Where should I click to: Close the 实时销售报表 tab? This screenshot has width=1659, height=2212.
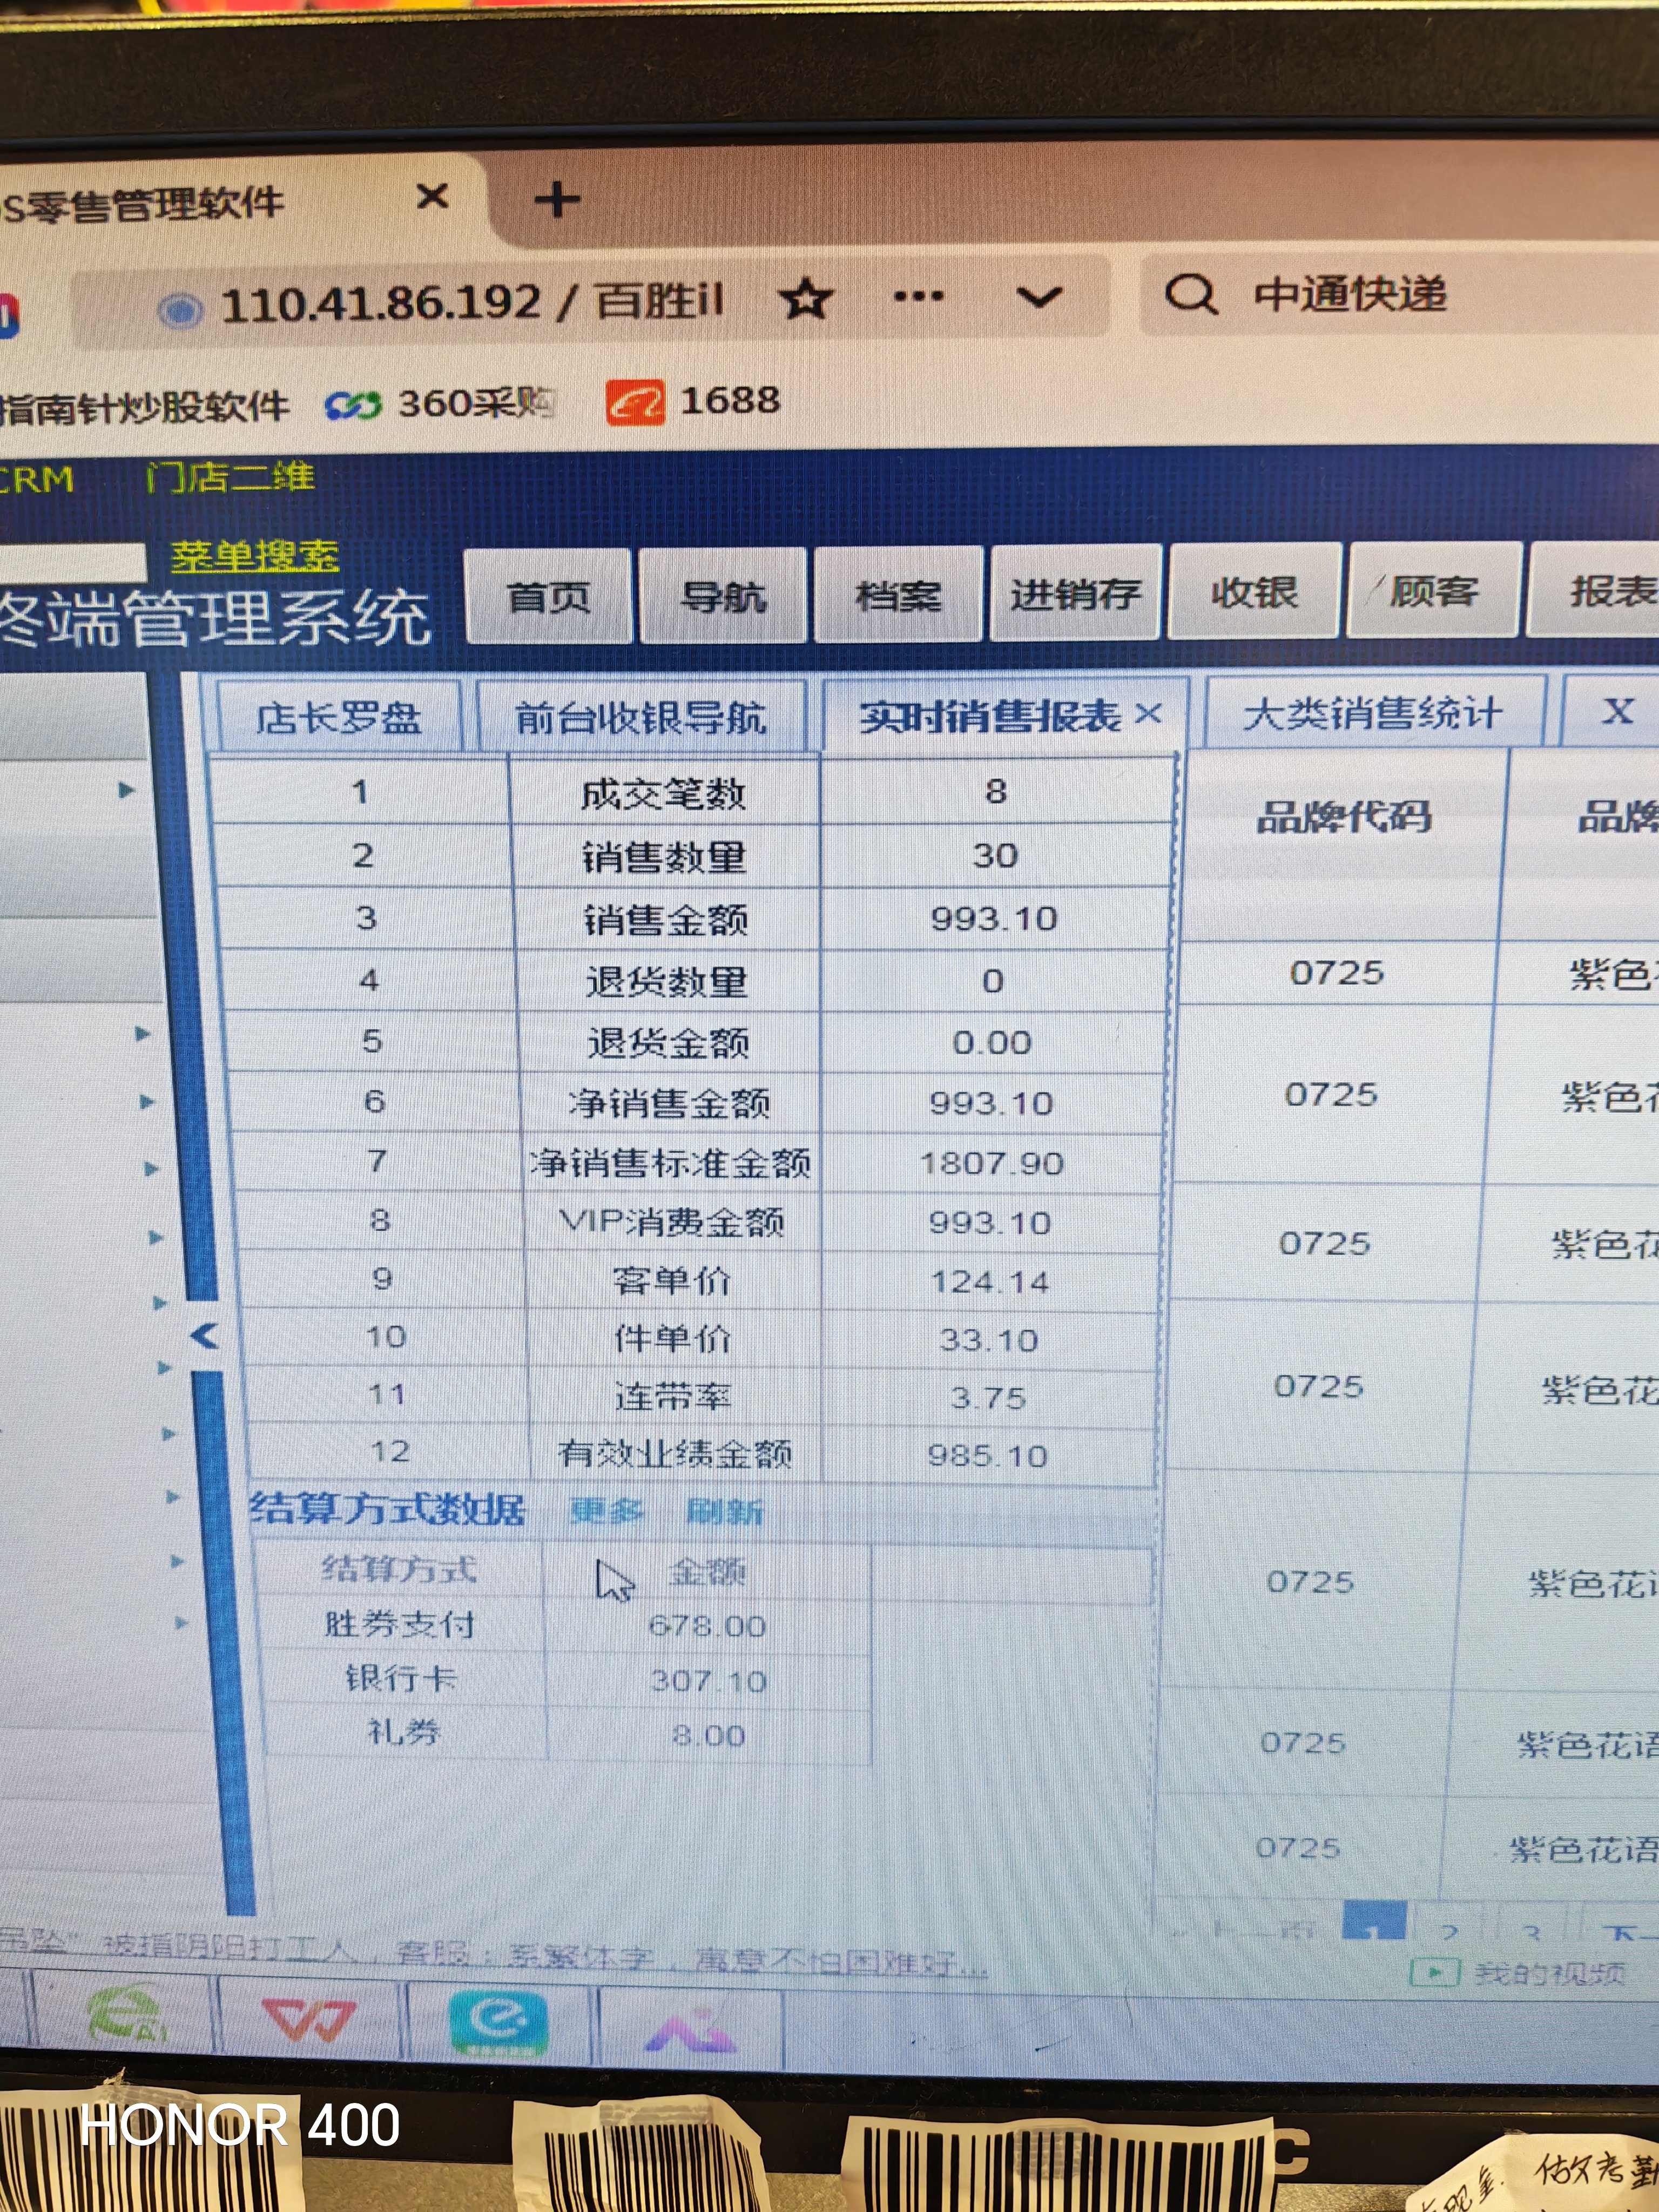point(1149,714)
